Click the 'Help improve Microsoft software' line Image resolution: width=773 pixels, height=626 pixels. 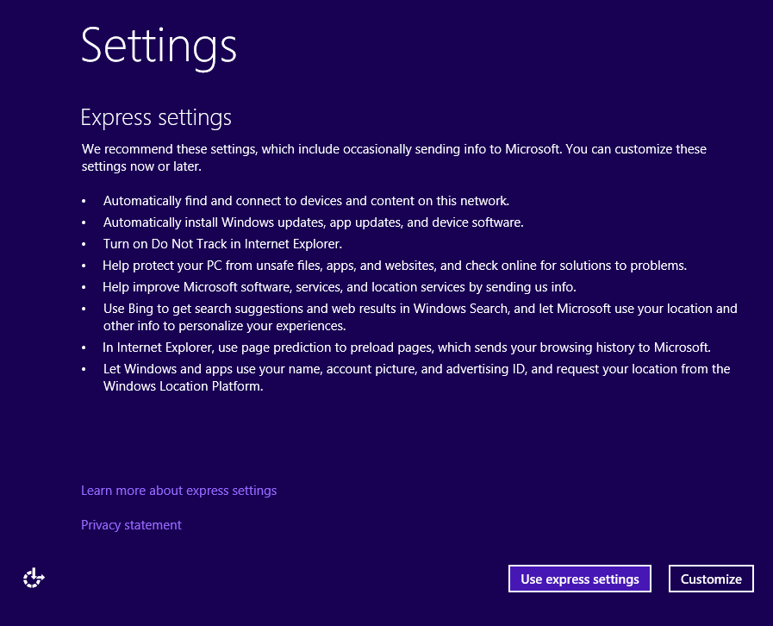point(339,287)
